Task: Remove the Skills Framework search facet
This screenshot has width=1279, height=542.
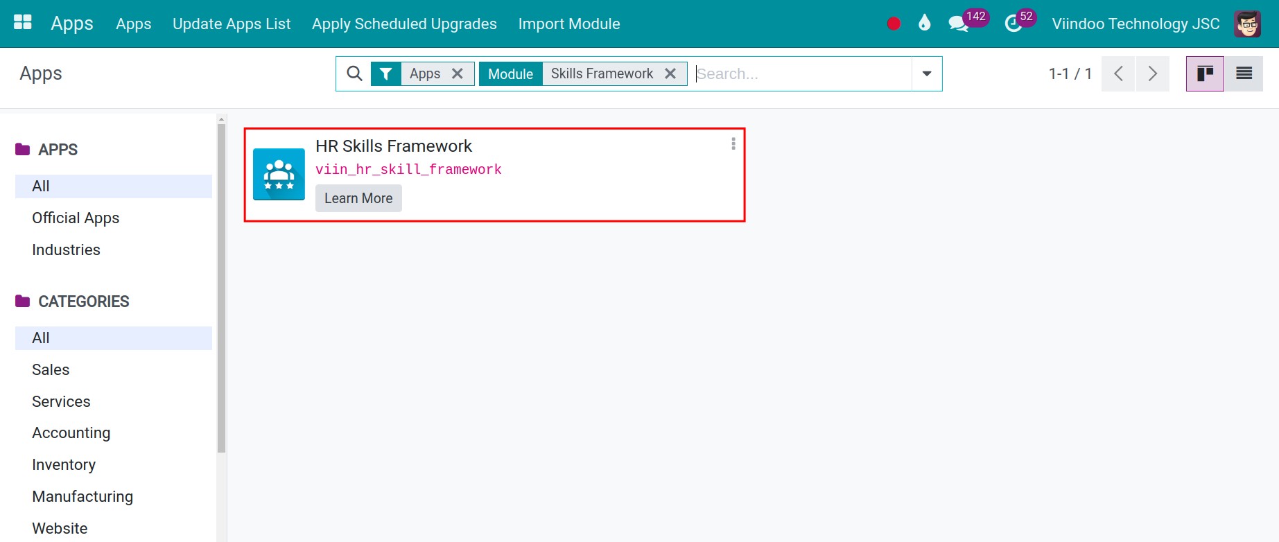Action: pyautogui.click(x=670, y=73)
